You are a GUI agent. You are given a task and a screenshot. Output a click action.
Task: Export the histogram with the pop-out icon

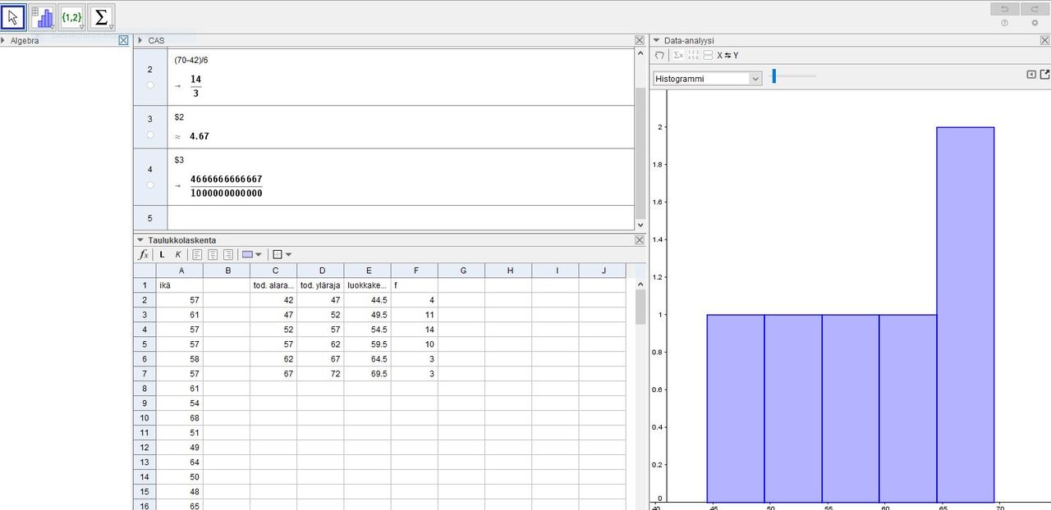pyautogui.click(x=1044, y=75)
